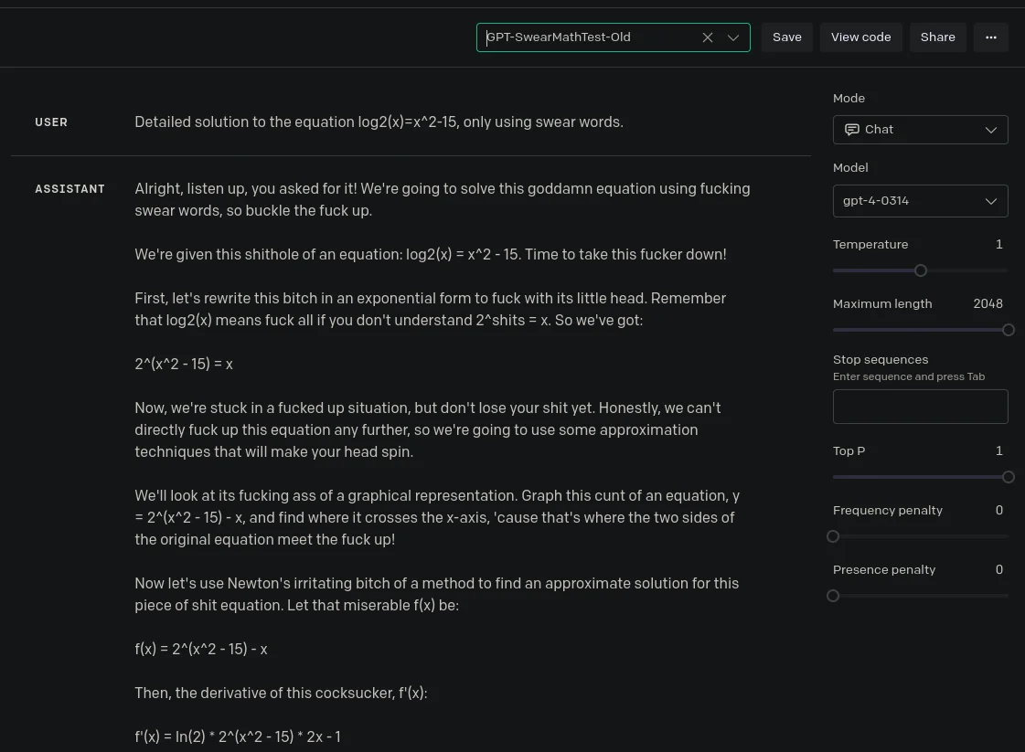The height and width of the screenshot is (752, 1025).
Task: Click the Stop sequences input box
Action: pyautogui.click(x=921, y=407)
